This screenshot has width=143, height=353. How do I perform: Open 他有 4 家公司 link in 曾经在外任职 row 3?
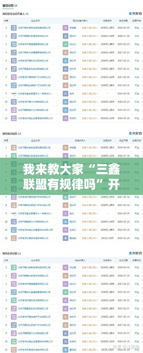(x=90, y=284)
